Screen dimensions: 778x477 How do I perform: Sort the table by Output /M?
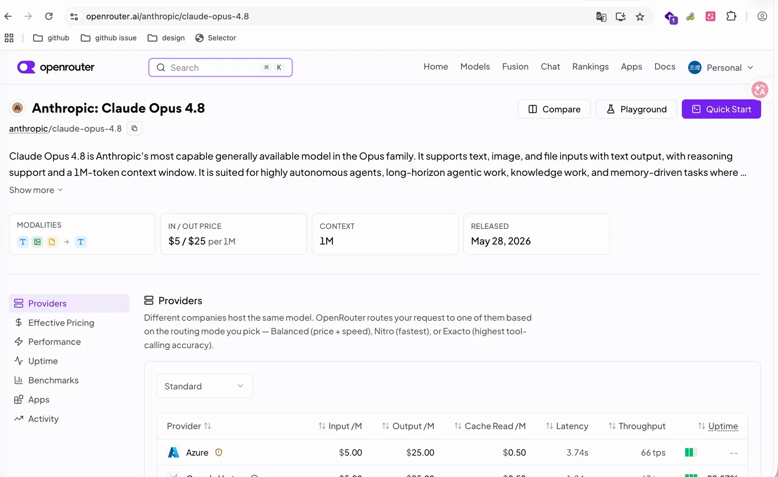pos(408,426)
